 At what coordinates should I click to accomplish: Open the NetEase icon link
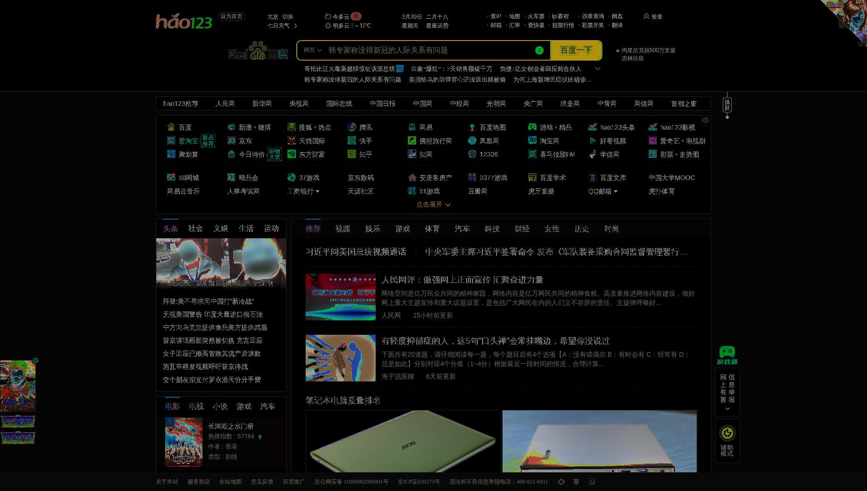(x=412, y=127)
